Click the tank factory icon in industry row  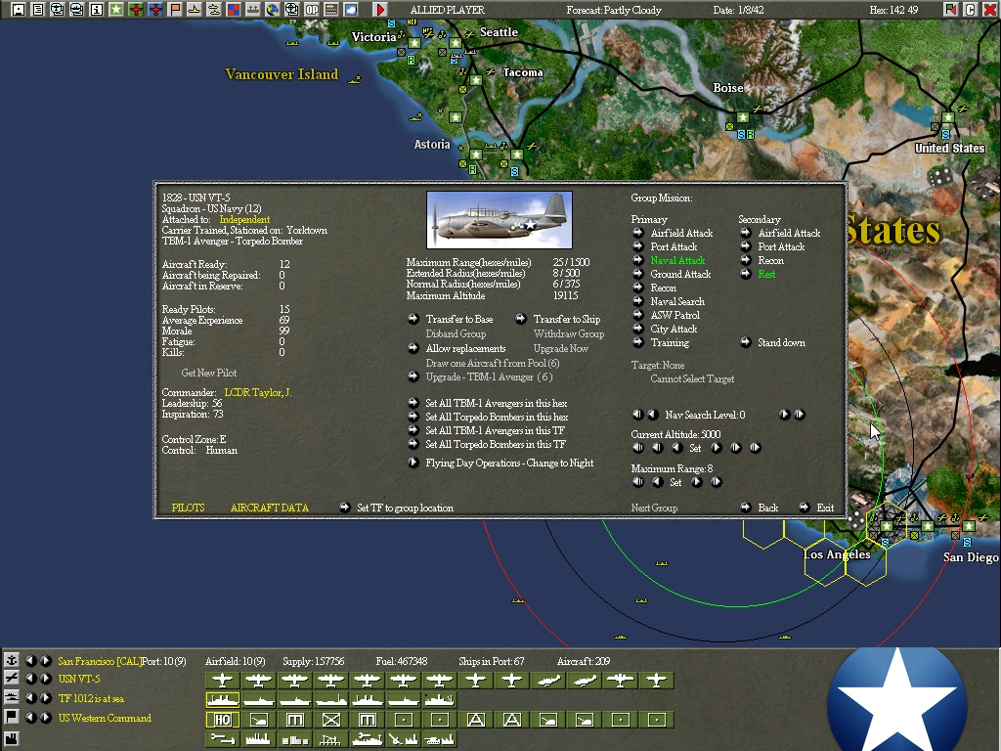pos(440,739)
